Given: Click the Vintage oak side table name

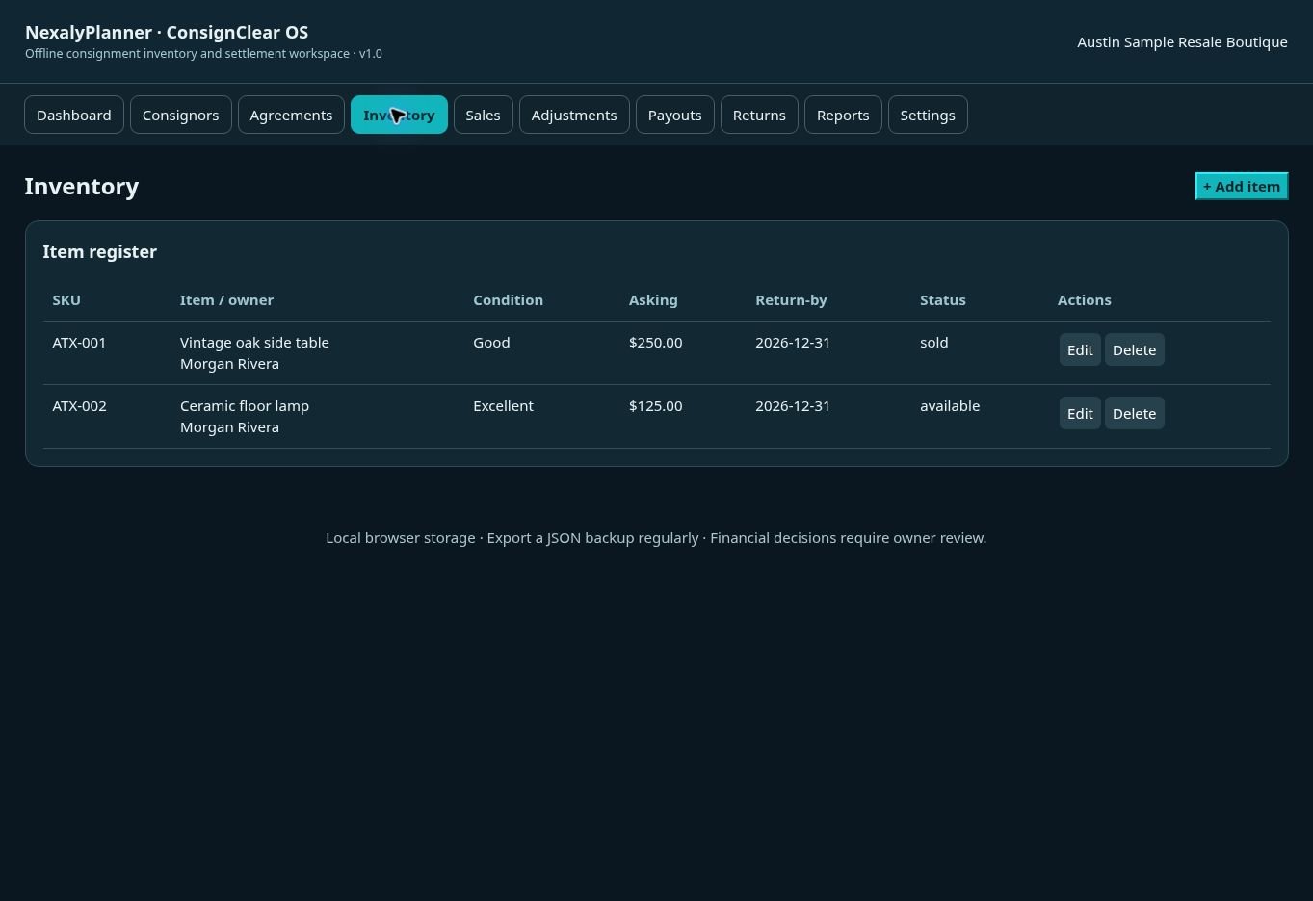Looking at the screenshot, I should pos(254,343).
